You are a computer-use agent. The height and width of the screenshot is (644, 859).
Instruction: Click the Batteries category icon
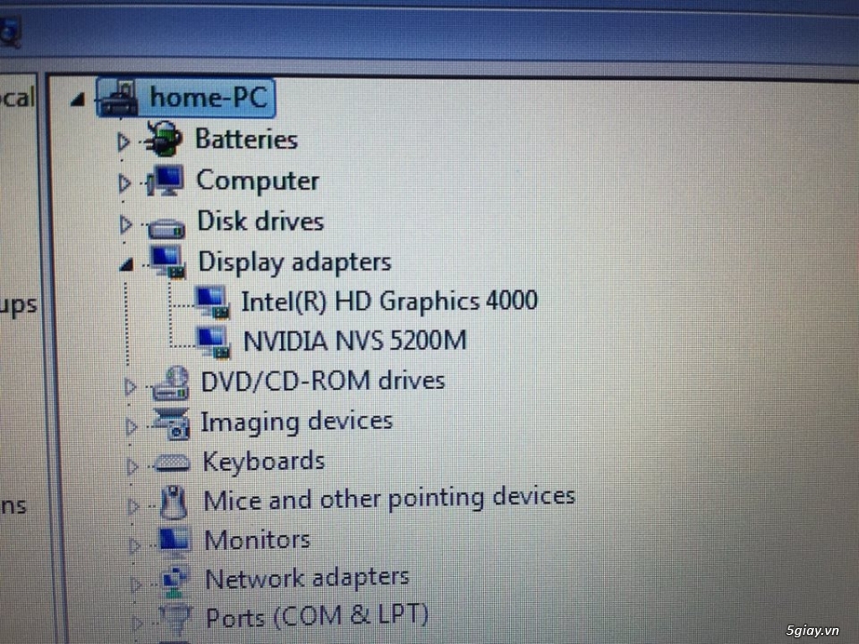click(x=164, y=139)
